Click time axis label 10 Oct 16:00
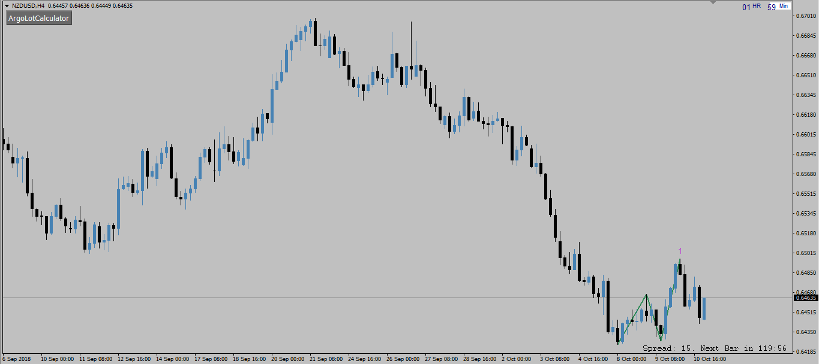Screen dimensions: 819x364 click(x=710, y=359)
